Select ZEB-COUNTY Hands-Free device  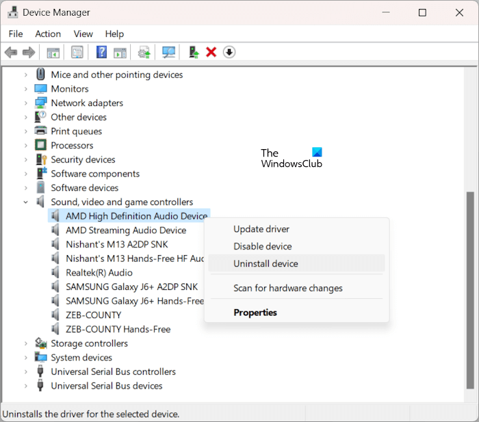pyautogui.click(x=118, y=329)
